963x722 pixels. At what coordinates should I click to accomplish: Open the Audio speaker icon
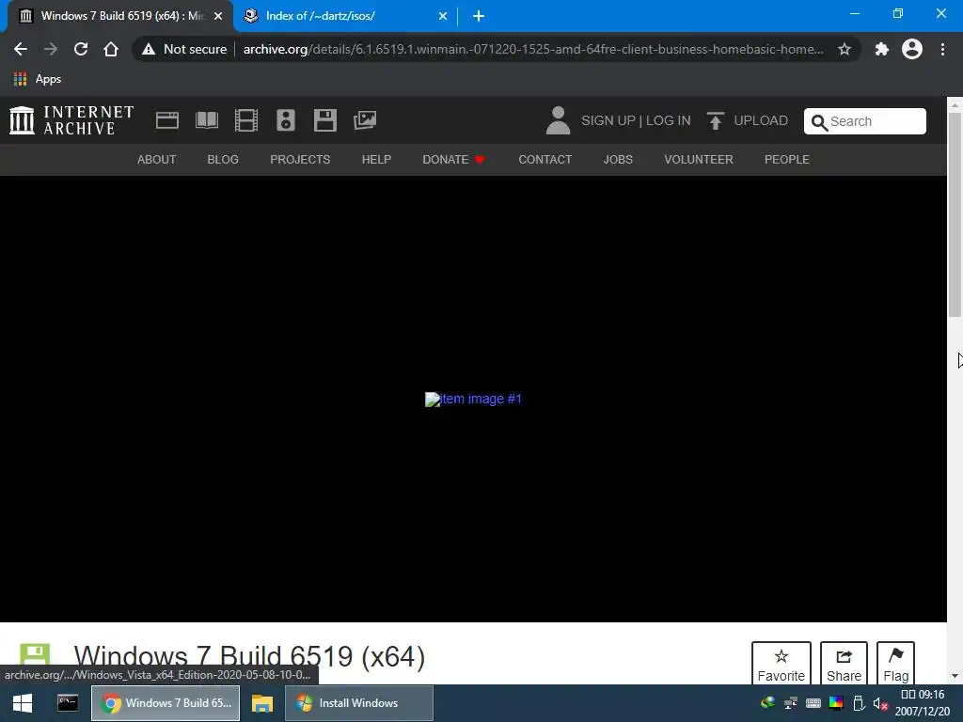pyautogui.click(x=286, y=120)
